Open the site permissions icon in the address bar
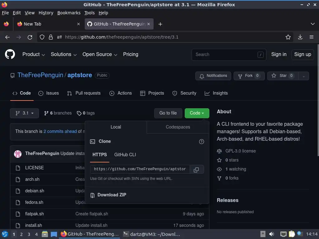The height and width of the screenshot is (239, 319). pyautogui.click(x=60, y=37)
